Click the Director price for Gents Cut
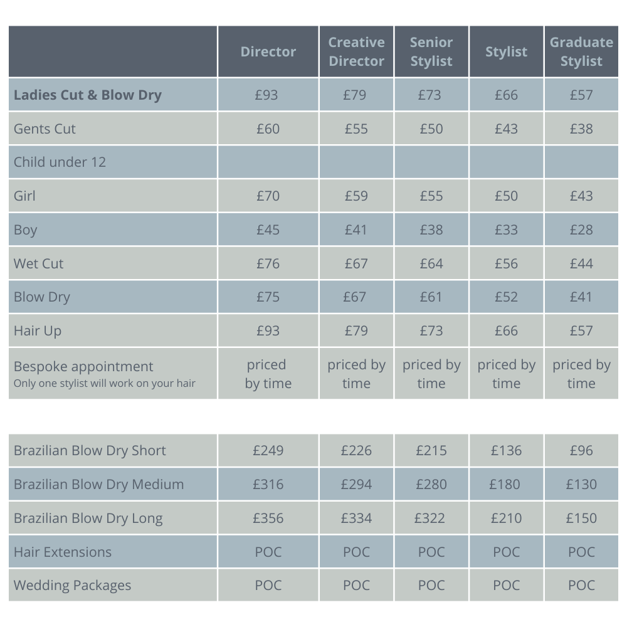This screenshot has width=627, height=627. (268, 129)
